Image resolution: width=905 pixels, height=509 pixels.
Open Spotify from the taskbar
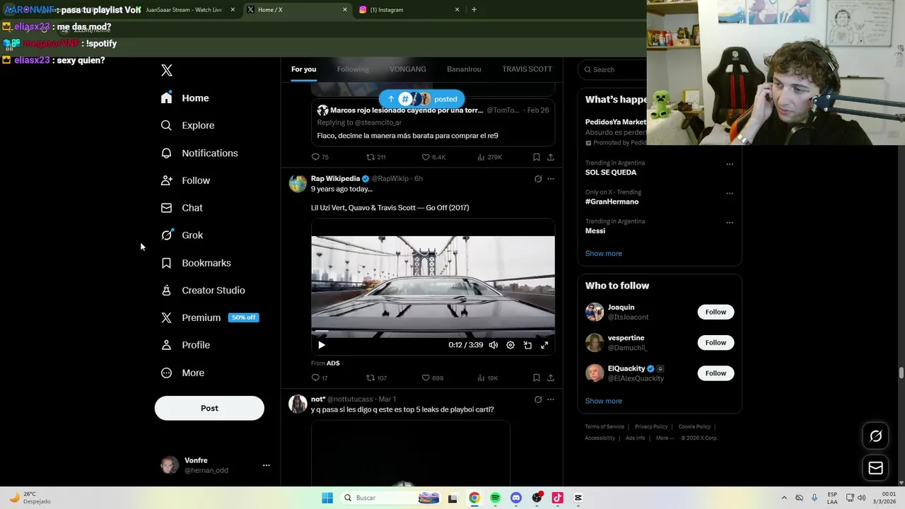coord(495,498)
